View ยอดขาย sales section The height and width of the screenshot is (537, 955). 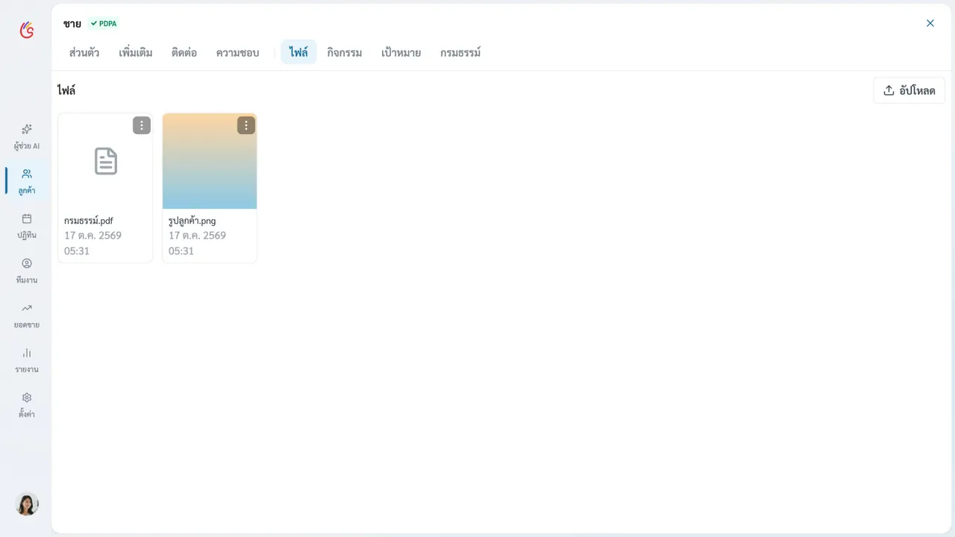pos(27,315)
